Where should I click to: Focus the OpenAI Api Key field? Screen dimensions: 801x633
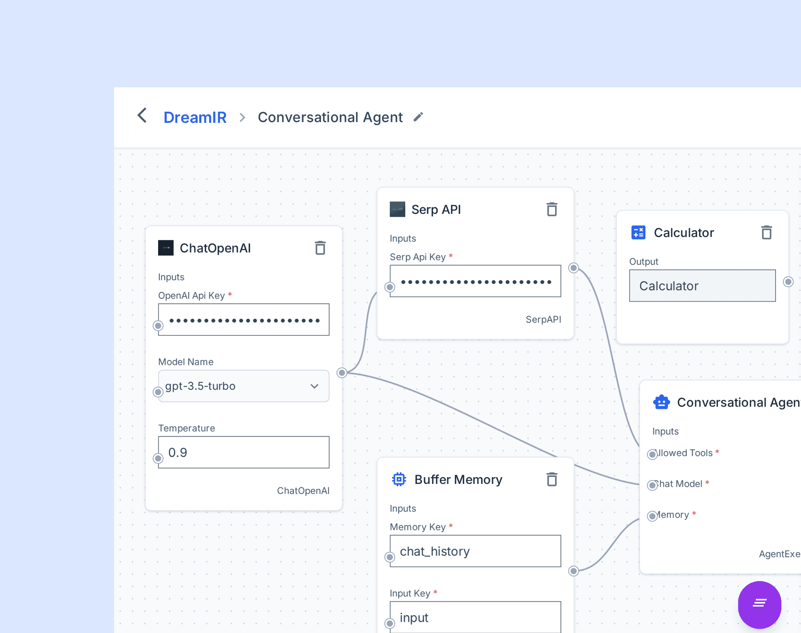click(244, 320)
